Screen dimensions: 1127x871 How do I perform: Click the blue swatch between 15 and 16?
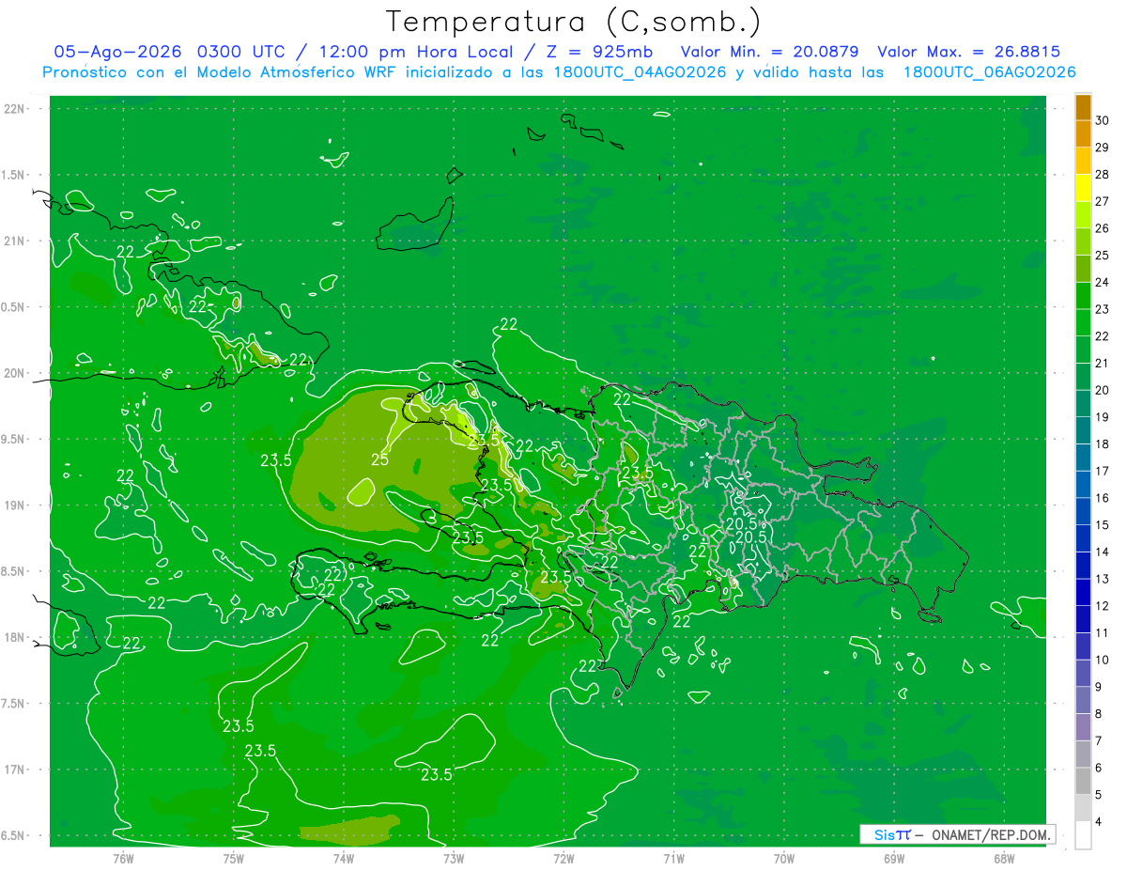pos(1083,512)
